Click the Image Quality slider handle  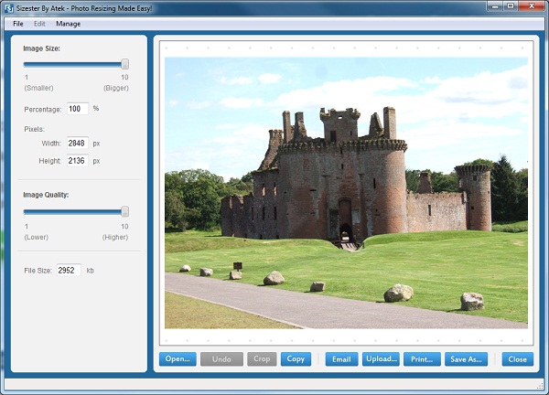(x=125, y=211)
